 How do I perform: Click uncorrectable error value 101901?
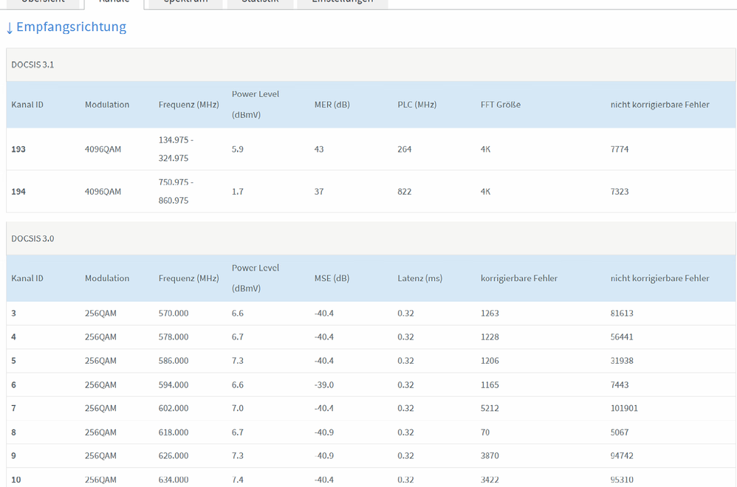click(x=624, y=409)
